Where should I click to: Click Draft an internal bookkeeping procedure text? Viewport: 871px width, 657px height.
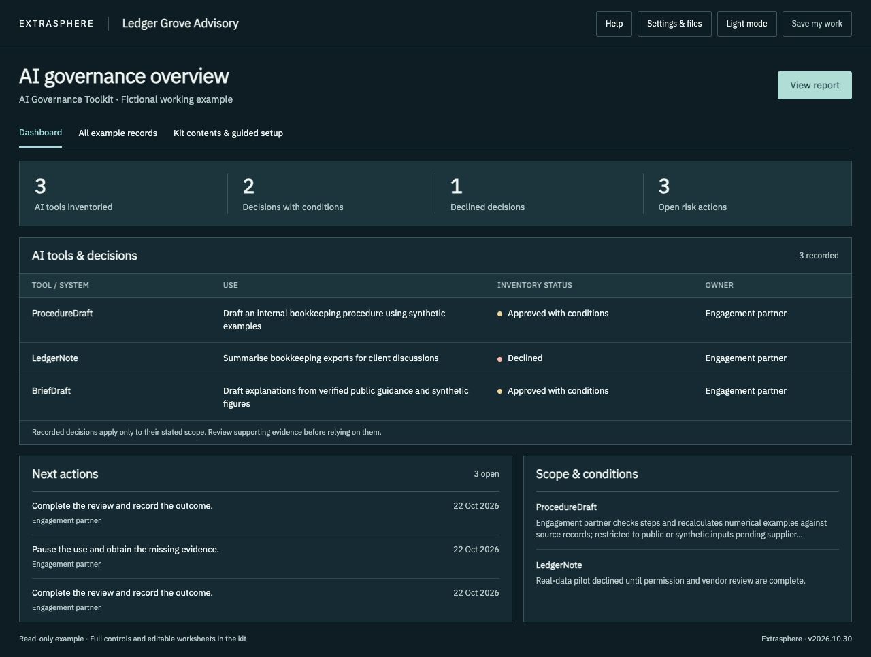coord(334,320)
